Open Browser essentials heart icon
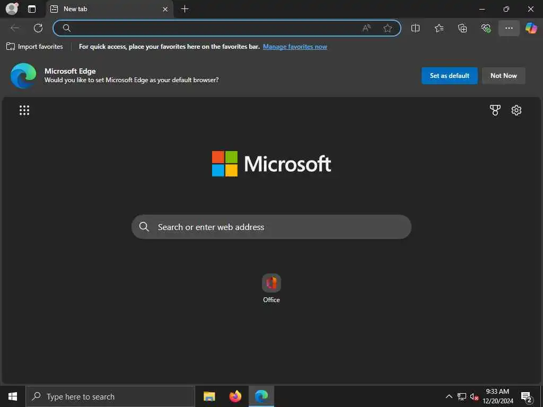The height and width of the screenshot is (407, 543). [486, 28]
